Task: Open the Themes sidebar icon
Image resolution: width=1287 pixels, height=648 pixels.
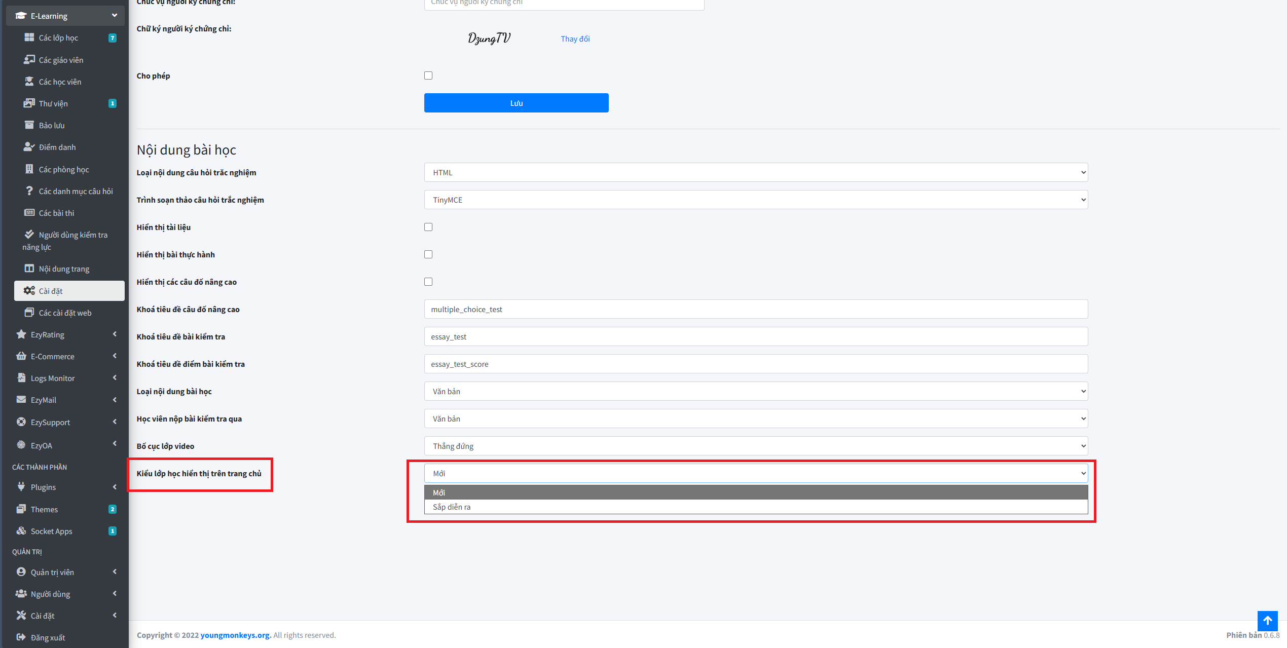Action: (x=21, y=509)
